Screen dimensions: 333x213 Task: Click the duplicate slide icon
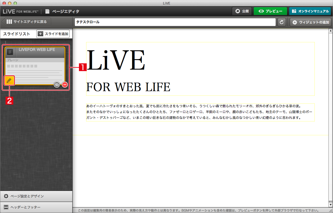tap(57, 85)
